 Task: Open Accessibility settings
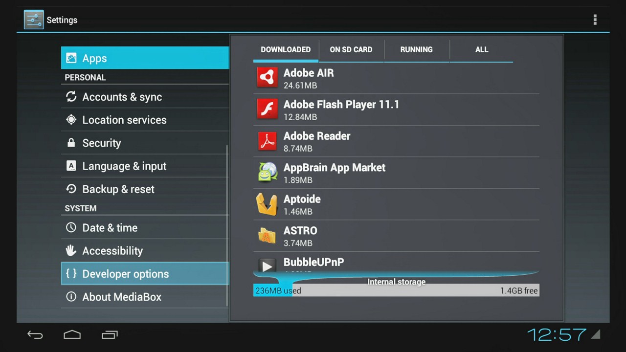pos(145,250)
